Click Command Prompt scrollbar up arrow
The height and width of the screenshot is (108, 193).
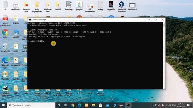click(164, 23)
